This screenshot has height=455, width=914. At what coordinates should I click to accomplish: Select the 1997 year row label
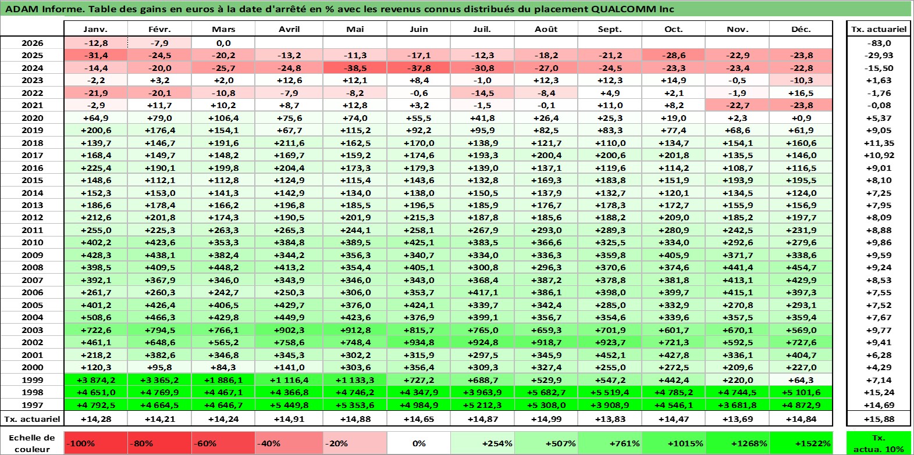coord(32,404)
